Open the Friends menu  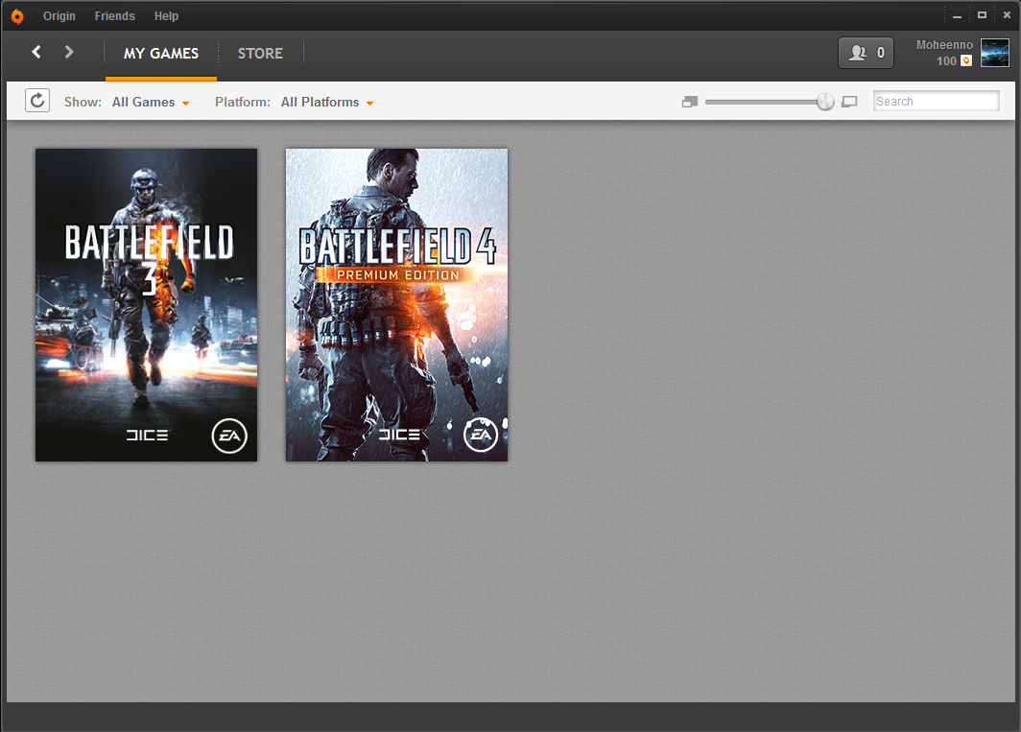coord(114,16)
